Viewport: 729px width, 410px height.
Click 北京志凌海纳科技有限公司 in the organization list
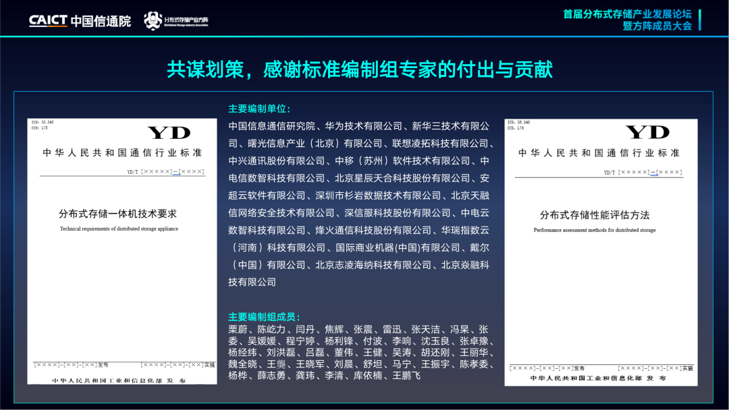coord(373,264)
